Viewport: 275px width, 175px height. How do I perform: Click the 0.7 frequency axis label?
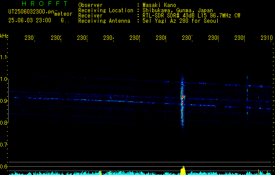3,145
